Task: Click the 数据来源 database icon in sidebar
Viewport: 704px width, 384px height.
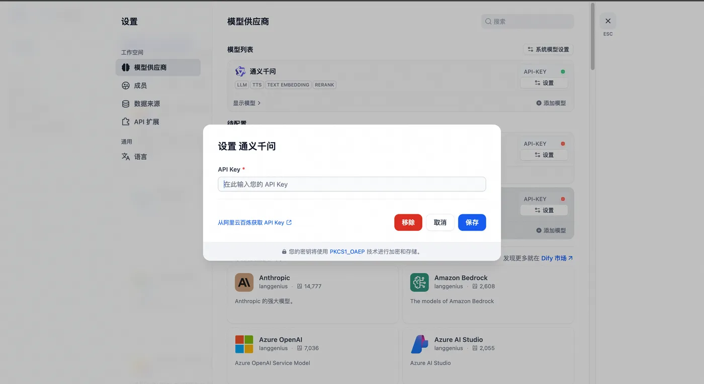Action: pyautogui.click(x=126, y=104)
